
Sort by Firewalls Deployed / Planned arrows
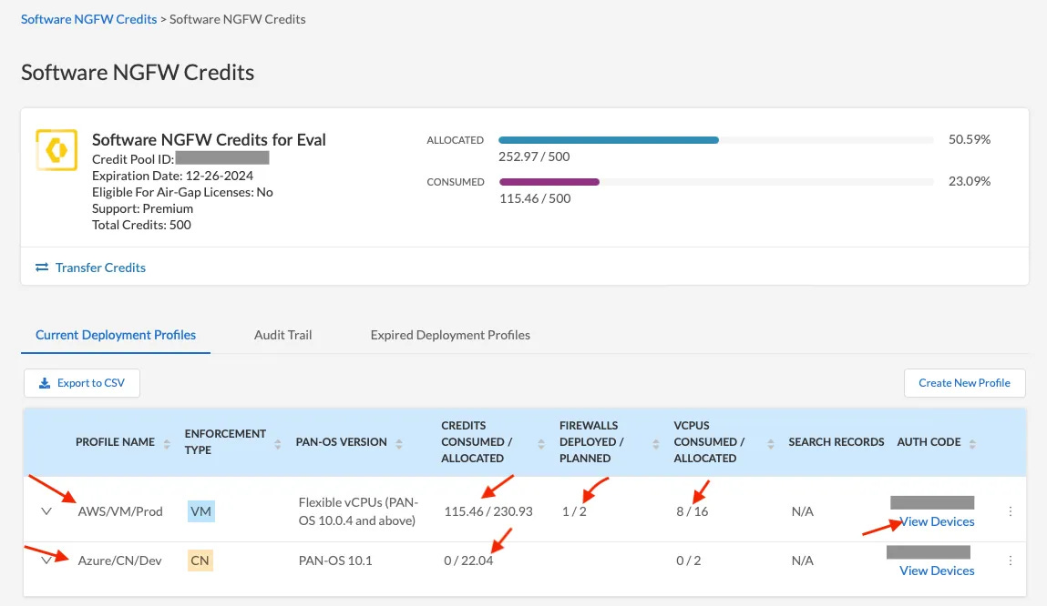pyautogui.click(x=656, y=444)
